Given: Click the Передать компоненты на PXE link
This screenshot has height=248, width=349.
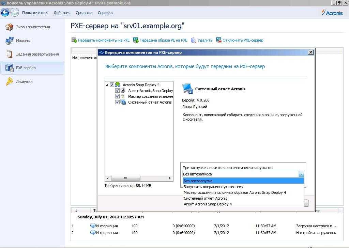Looking at the screenshot, I should point(104,40).
